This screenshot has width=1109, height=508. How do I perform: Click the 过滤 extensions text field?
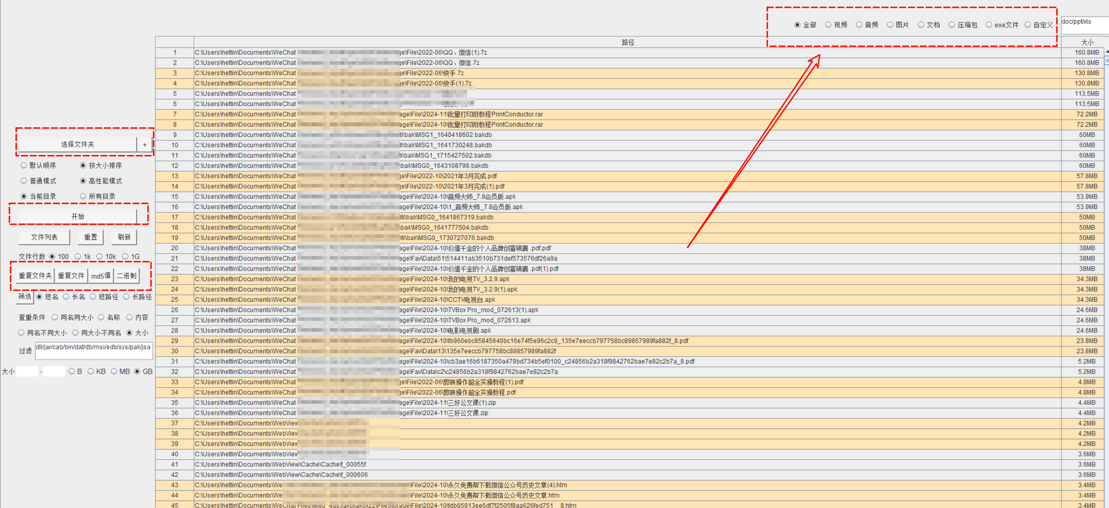tap(94, 351)
